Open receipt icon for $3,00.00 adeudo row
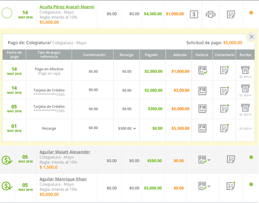 [245, 88]
